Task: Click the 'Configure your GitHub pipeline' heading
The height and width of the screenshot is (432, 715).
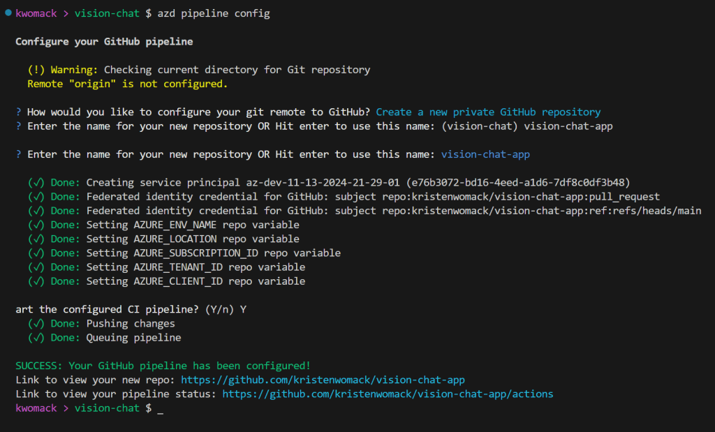Action: (104, 41)
